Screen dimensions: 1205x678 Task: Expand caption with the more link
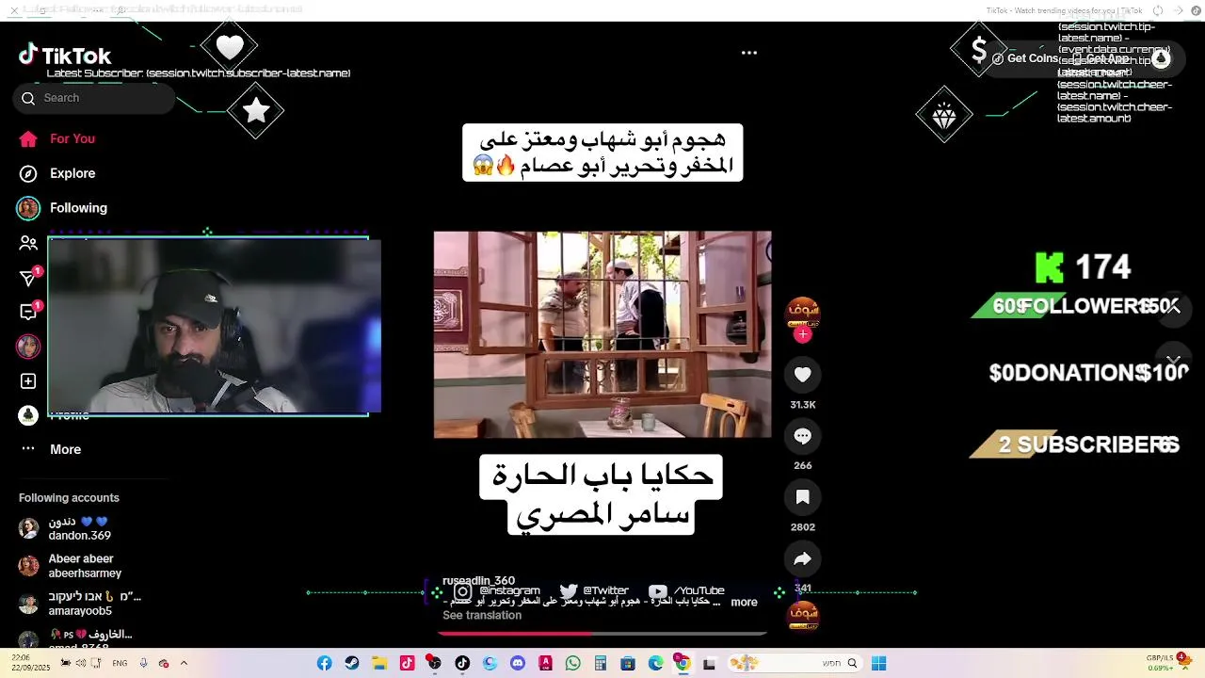click(744, 603)
